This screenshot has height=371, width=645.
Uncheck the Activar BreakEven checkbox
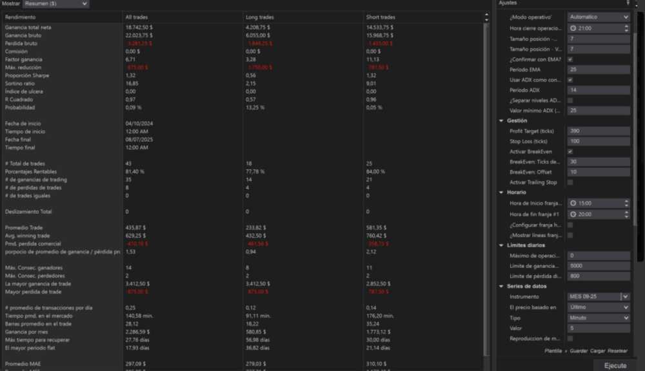click(570, 151)
